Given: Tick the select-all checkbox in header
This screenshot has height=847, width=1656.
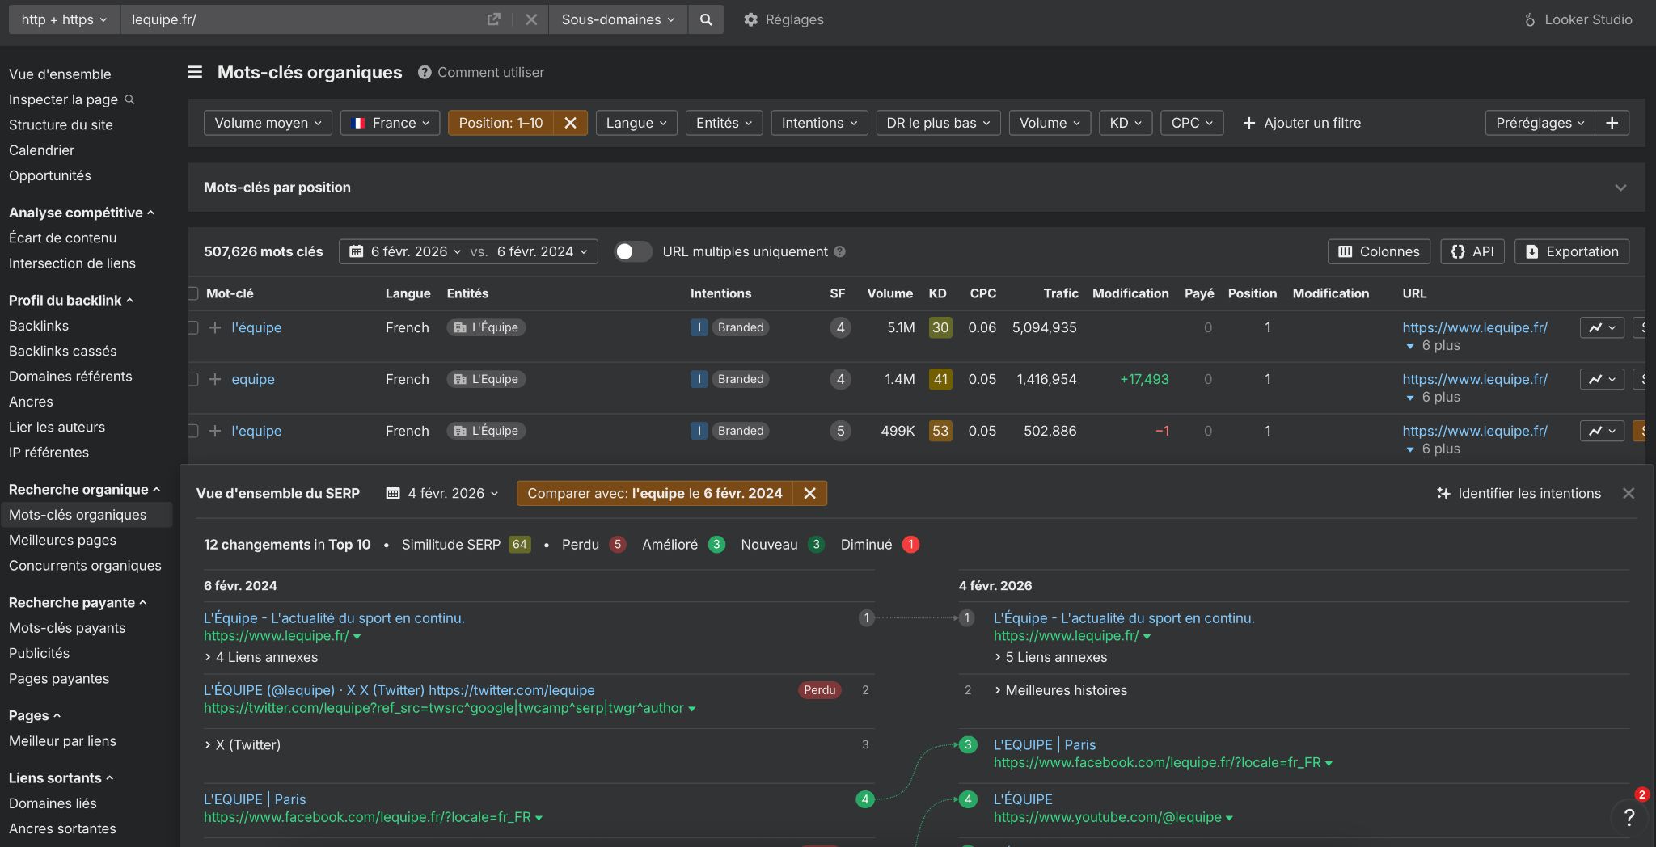Looking at the screenshot, I should tap(192, 293).
